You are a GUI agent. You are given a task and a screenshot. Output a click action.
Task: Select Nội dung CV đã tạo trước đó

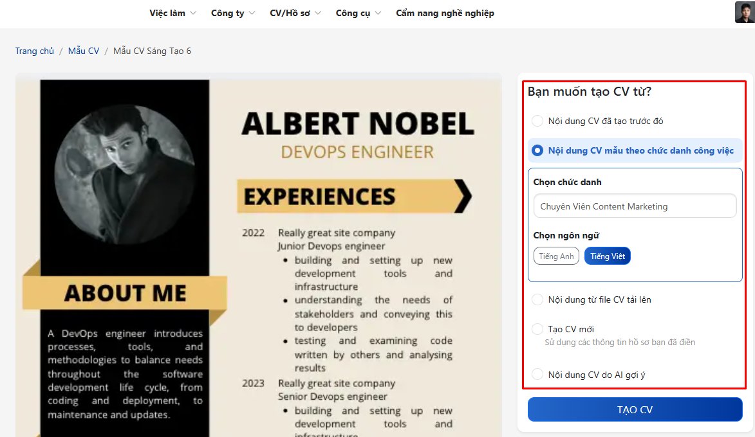(x=537, y=121)
